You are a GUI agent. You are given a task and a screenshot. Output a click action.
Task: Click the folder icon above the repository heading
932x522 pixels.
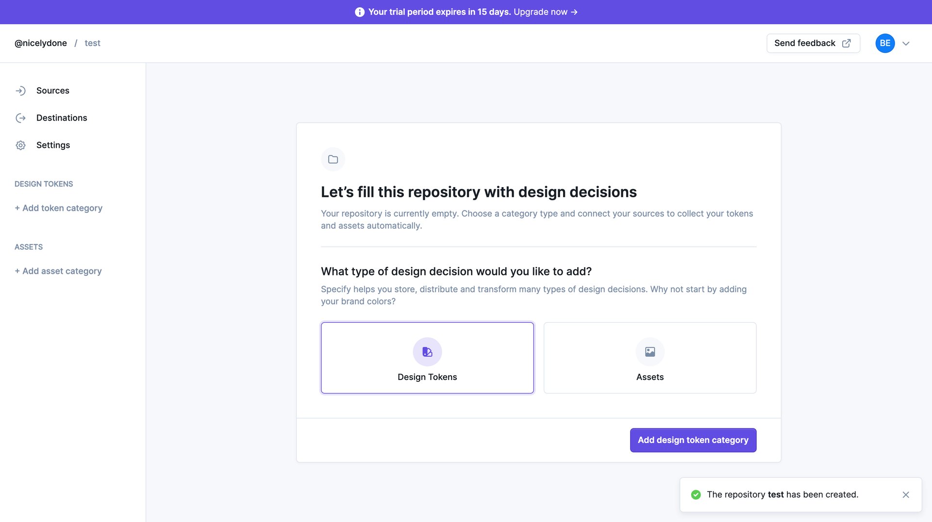pyautogui.click(x=333, y=159)
